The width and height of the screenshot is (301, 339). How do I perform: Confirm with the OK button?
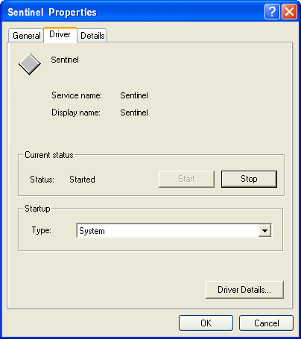pyautogui.click(x=206, y=323)
